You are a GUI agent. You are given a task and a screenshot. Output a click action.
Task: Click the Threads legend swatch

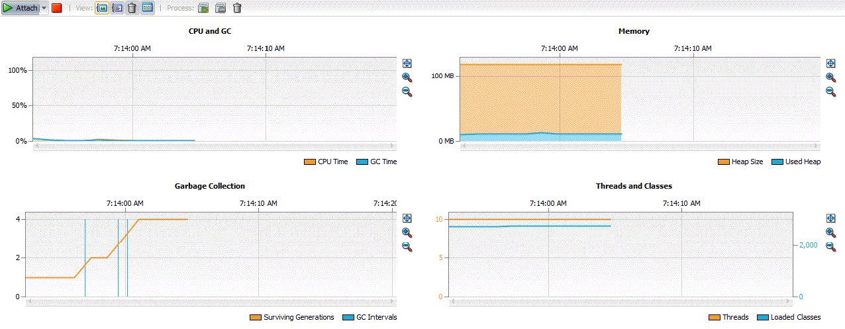(x=714, y=317)
